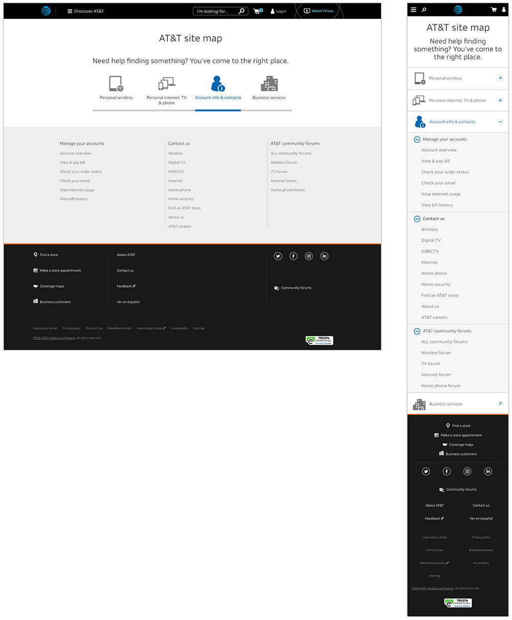Open Twitter icon in desktop footer
512x620 pixels.
(278, 256)
